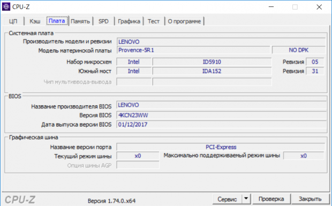Click the Южный мост label
Screen dimensions: 332x206
(x=95, y=71)
